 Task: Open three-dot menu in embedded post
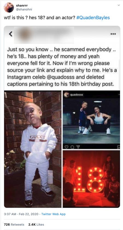(113, 34)
